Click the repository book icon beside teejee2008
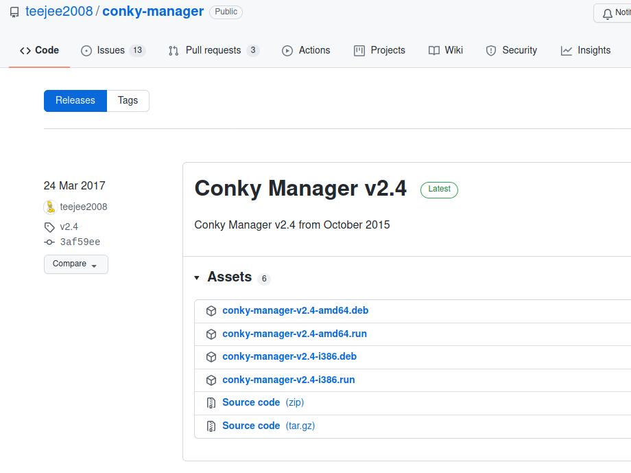The width and height of the screenshot is (631, 473). (x=14, y=12)
